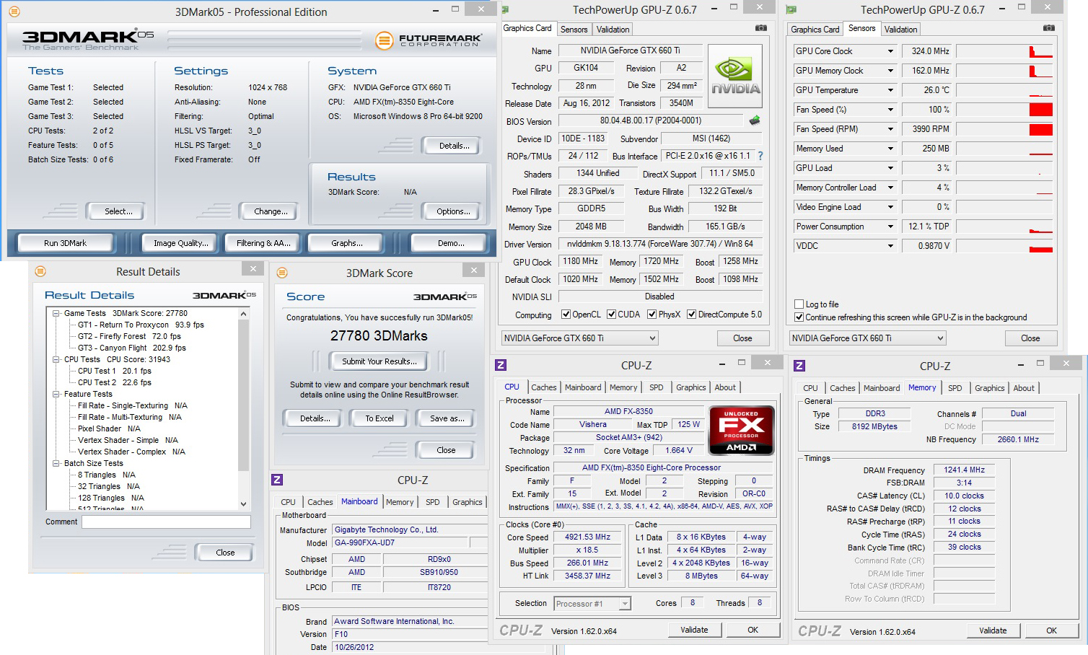Open Image Quality settings
The image size is (1088, 655).
click(x=180, y=243)
